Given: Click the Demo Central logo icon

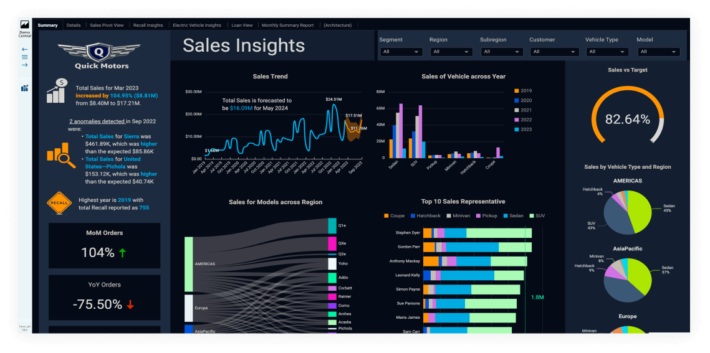Looking at the screenshot, I should point(25,25).
